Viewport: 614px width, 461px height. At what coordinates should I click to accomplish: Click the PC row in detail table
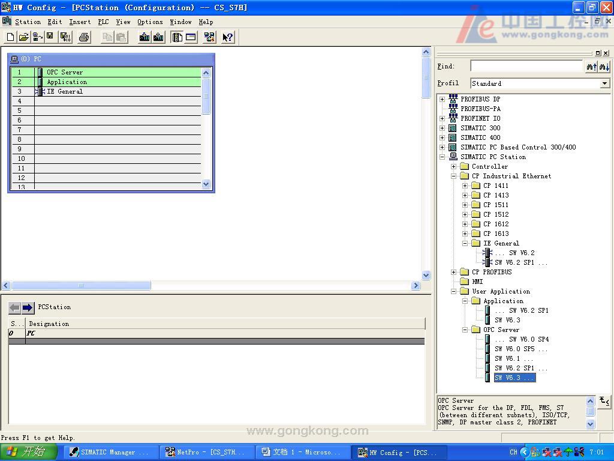pyautogui.click(x=216, y=334)
